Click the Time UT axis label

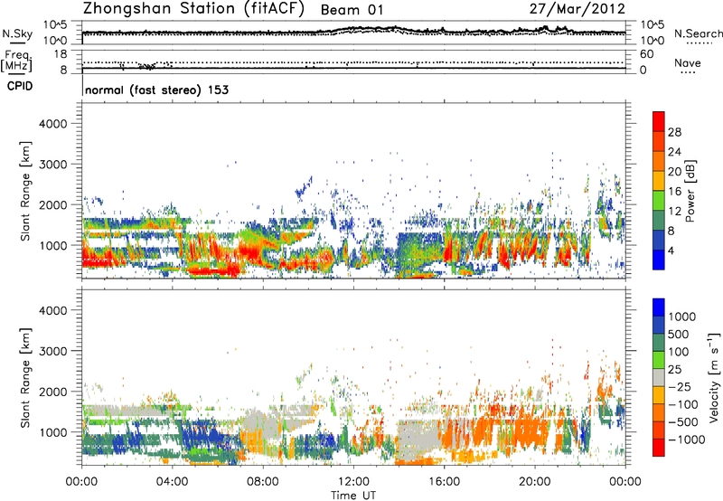(x=353, y=496)
